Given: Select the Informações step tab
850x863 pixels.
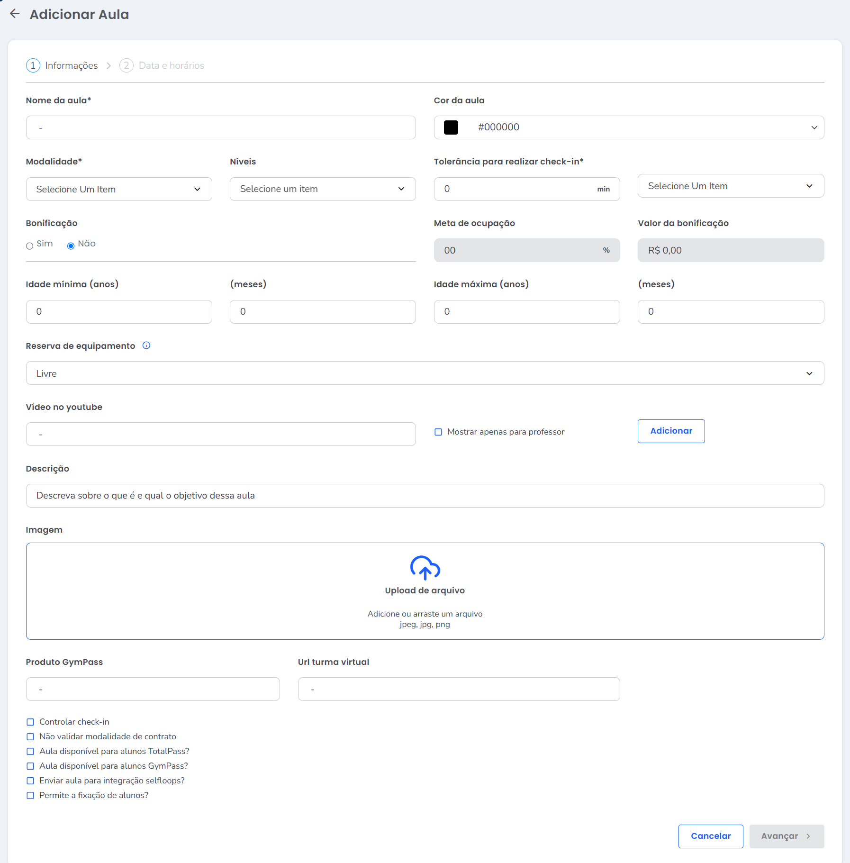Looking at the screenshot, I should [72, 65].
